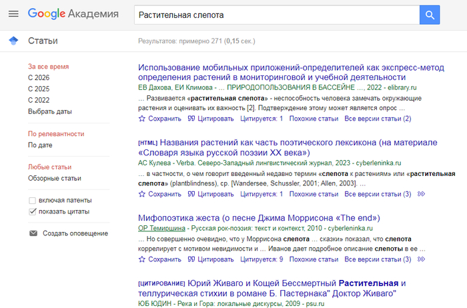The image size is (467, 308).
Task: Click the quote icon to cite first result
Action: click(191, 119)
